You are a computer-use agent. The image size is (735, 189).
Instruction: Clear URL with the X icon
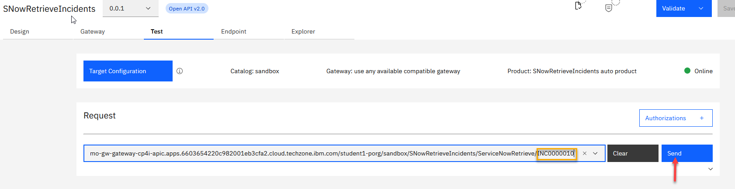(584, 153)
